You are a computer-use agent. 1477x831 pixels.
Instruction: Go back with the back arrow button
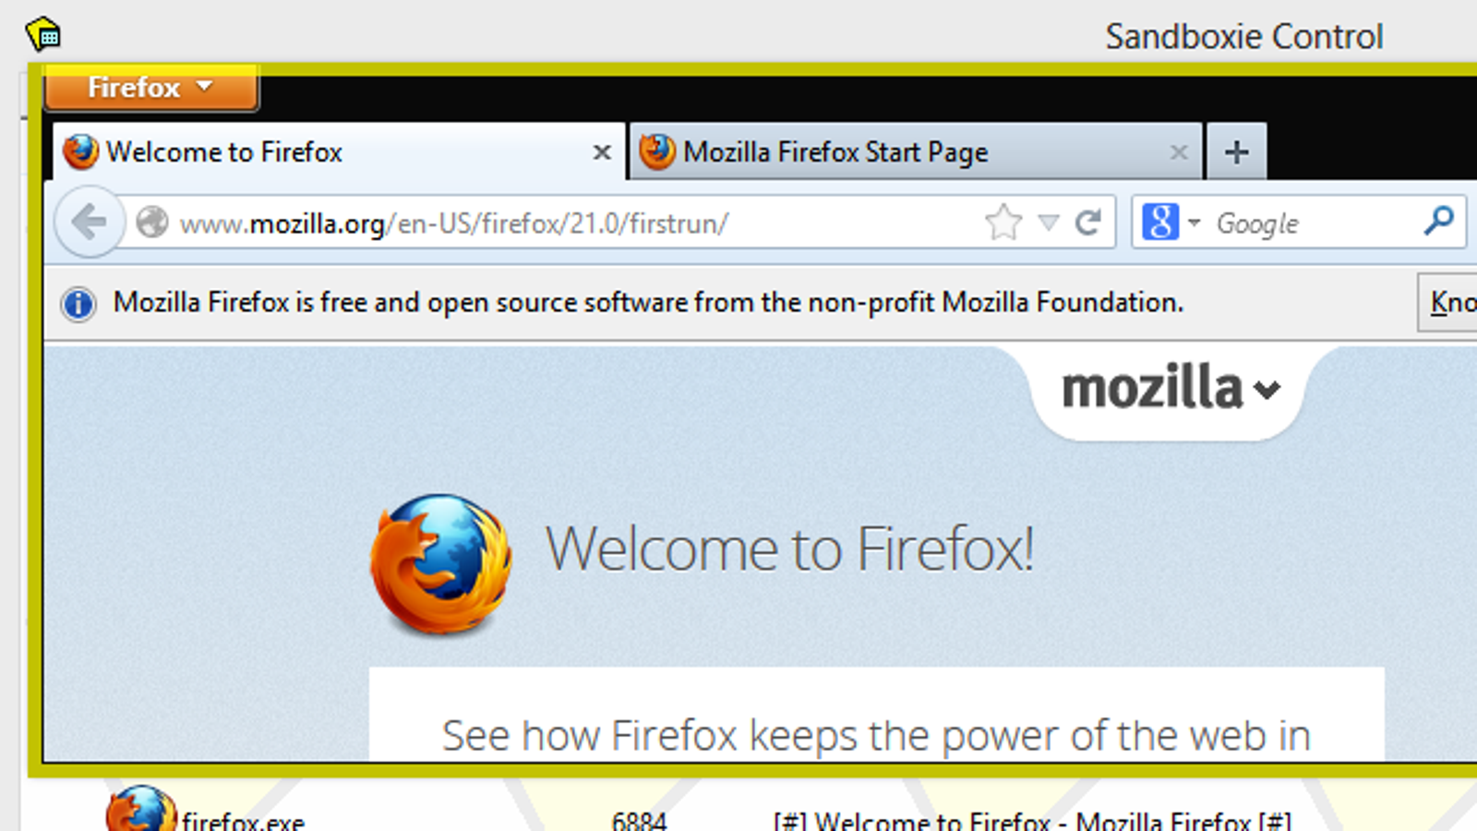pos(89,222)
